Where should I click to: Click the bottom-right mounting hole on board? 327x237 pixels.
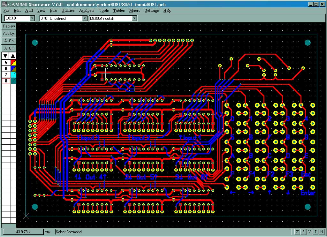308,207
